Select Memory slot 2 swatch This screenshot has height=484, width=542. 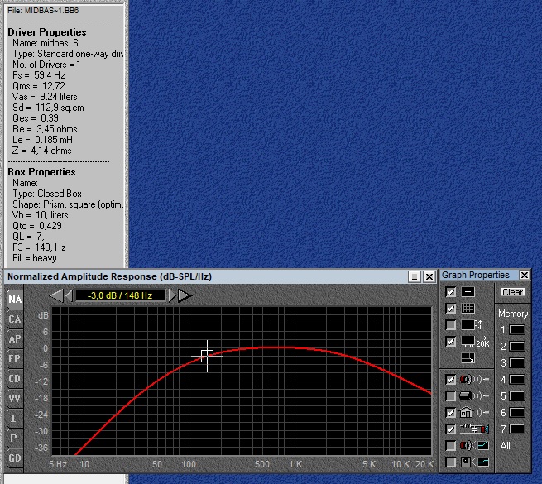[517, 347]
